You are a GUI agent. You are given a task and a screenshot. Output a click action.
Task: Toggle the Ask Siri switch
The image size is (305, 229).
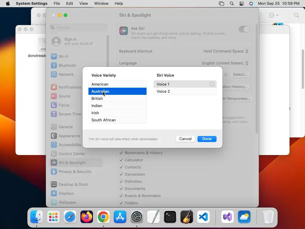pos(244,30)
